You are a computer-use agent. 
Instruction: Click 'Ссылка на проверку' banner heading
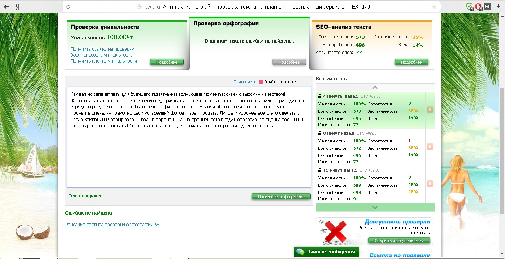coord(400,255)
